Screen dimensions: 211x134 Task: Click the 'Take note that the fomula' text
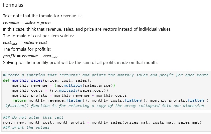(x=42, y=16)
